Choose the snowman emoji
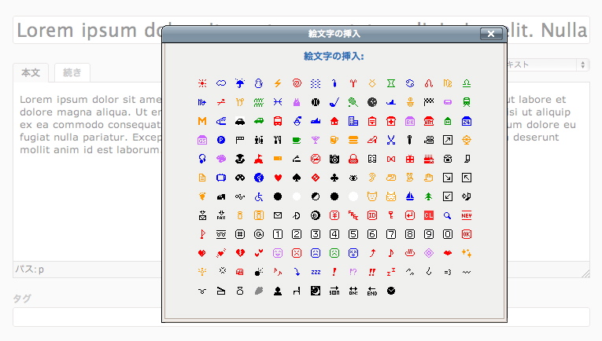 click(x=259, y=83)
